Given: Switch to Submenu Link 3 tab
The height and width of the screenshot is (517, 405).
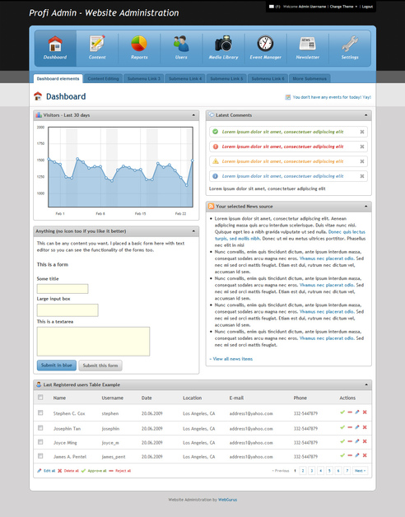Looking at the screenshot, I should (x=144, y=79).
